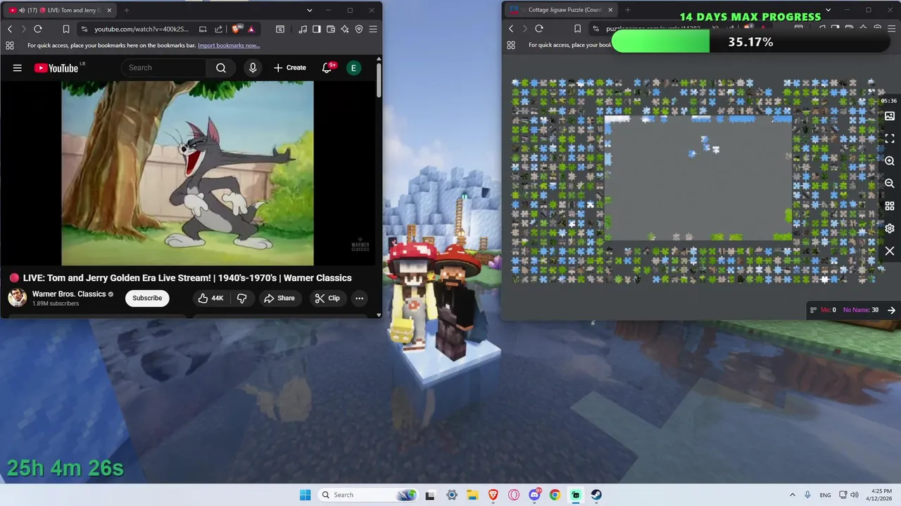
Task: Show hidden system tray icons
Action: pos(792,495)
